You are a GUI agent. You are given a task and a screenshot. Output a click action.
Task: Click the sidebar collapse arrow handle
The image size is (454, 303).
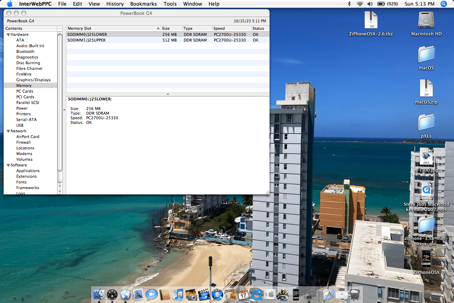click(64, 110)
